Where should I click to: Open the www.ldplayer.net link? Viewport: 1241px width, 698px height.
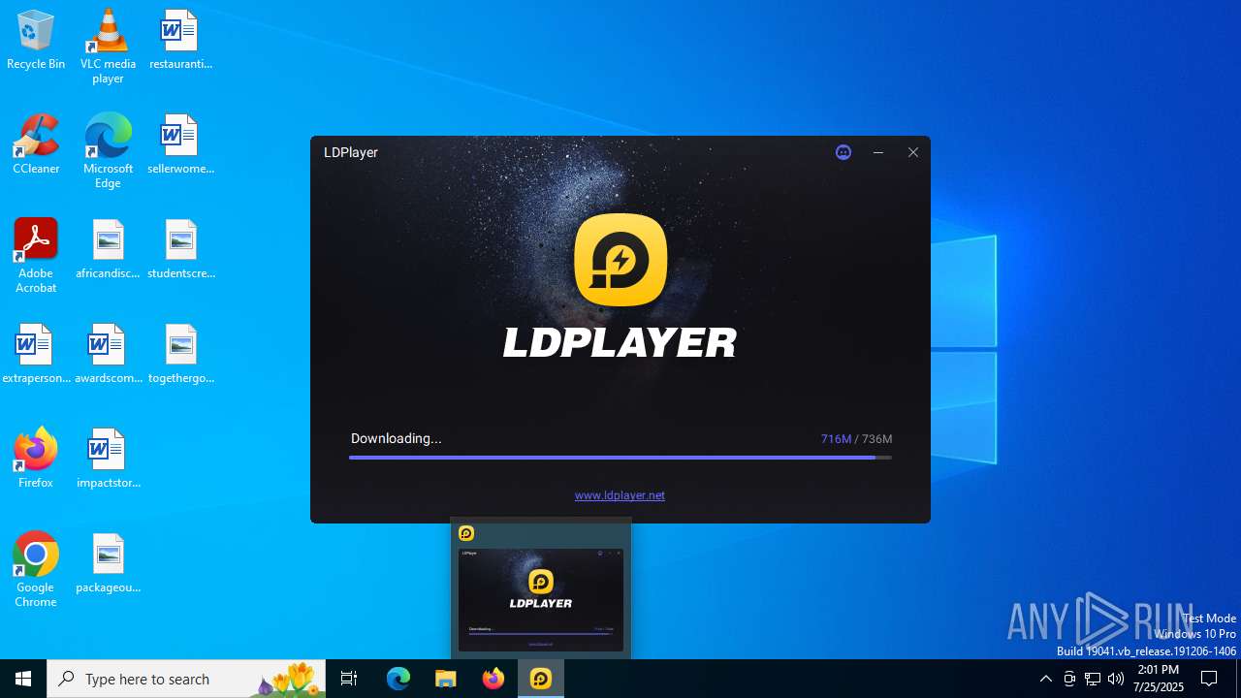point(620,495)
